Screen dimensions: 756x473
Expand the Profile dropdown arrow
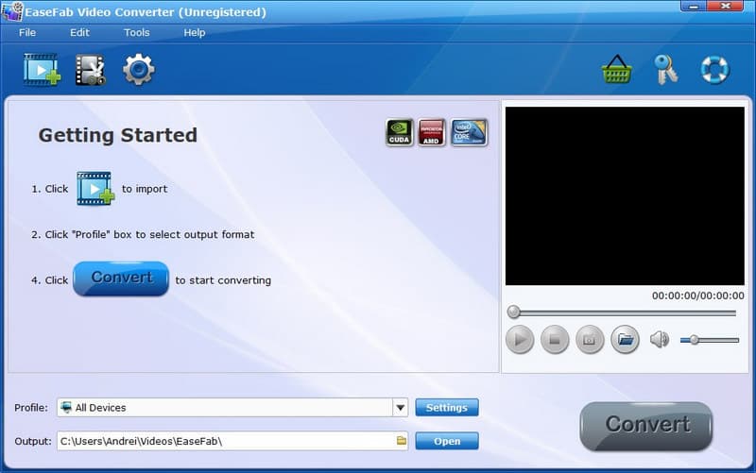[400, 408]
